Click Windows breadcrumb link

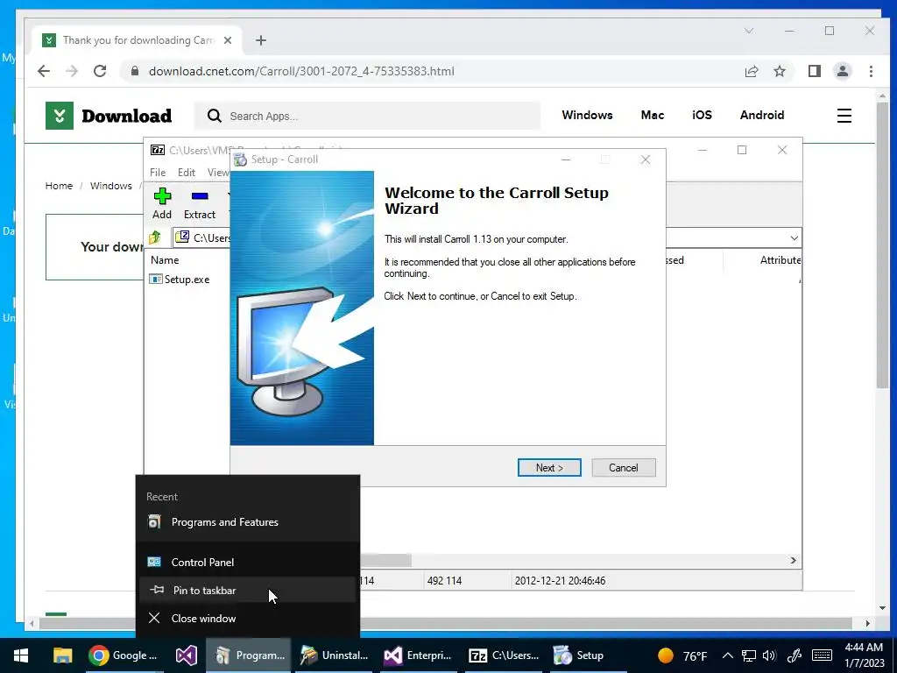tap(111, 186)
